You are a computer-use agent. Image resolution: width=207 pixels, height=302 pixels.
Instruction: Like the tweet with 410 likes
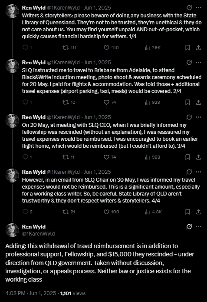tap(111, 47)
